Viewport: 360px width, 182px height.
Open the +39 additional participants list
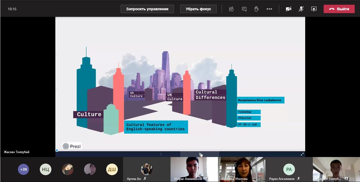(23, 169)
